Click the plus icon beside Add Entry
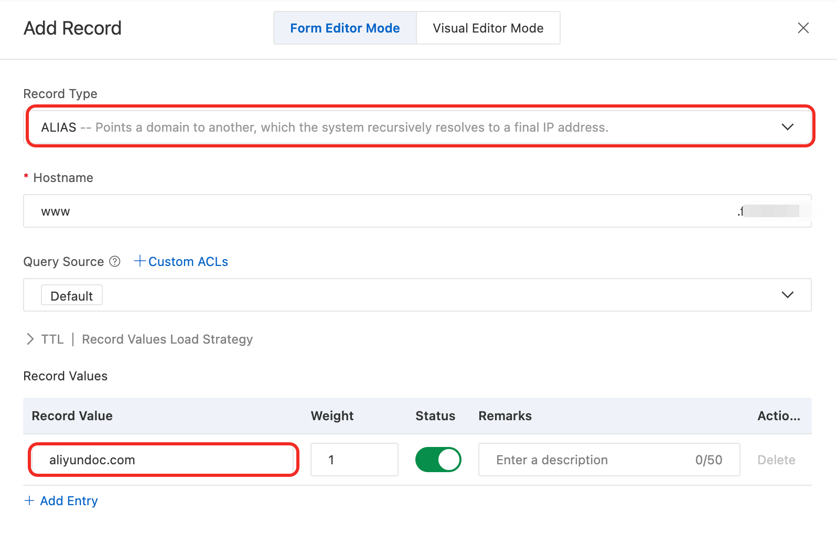This screenshot has height=533, width=837. 29,500
